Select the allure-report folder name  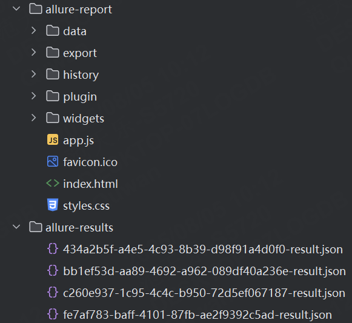coord(79,10)
